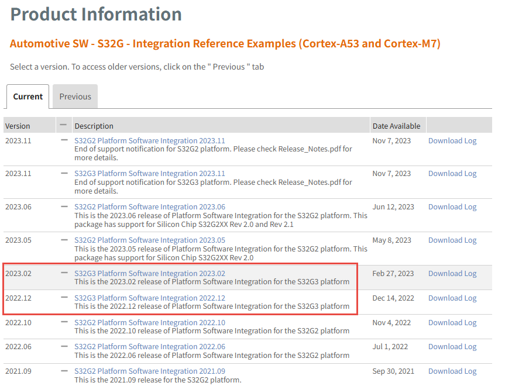Open Download Log for Nov 4, 2022 release

coord(452,323)
